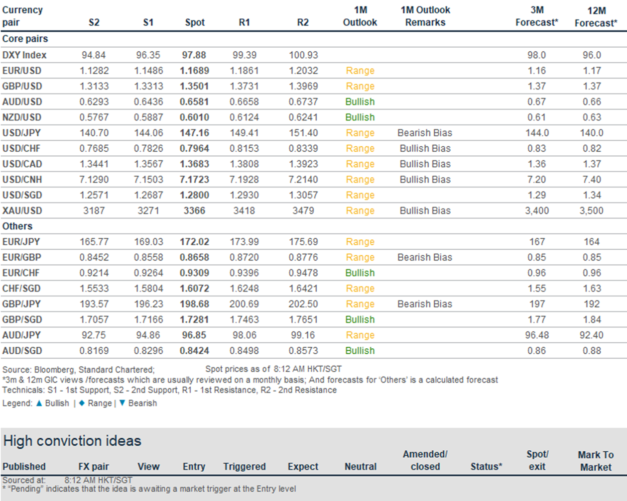
Task: Select the CHF/SGD row label
Action: coord(22,289)
